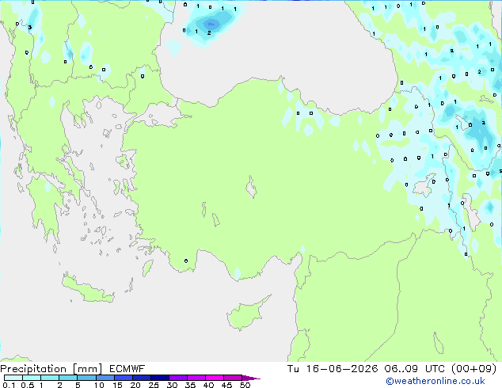Click the '0.5' legend value label
This screenshot has width=502, height=388.
[x=27, y=385]
